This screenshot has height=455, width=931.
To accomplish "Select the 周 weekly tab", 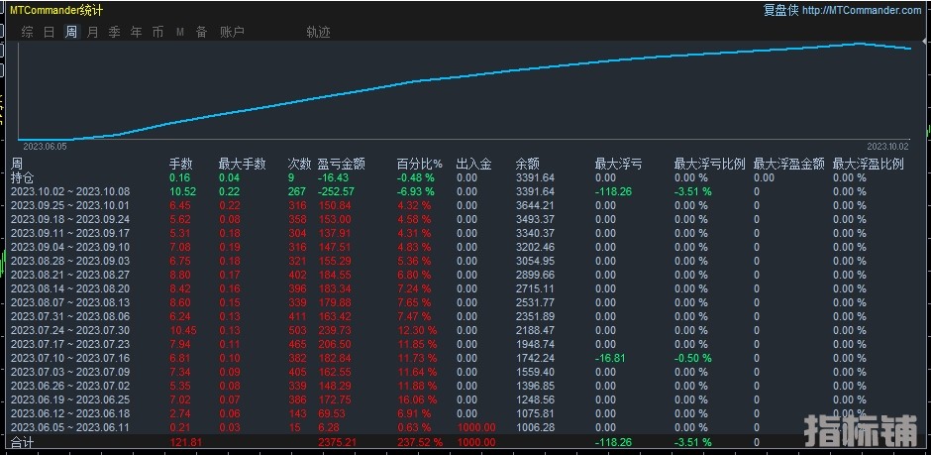I will [71, 32].
